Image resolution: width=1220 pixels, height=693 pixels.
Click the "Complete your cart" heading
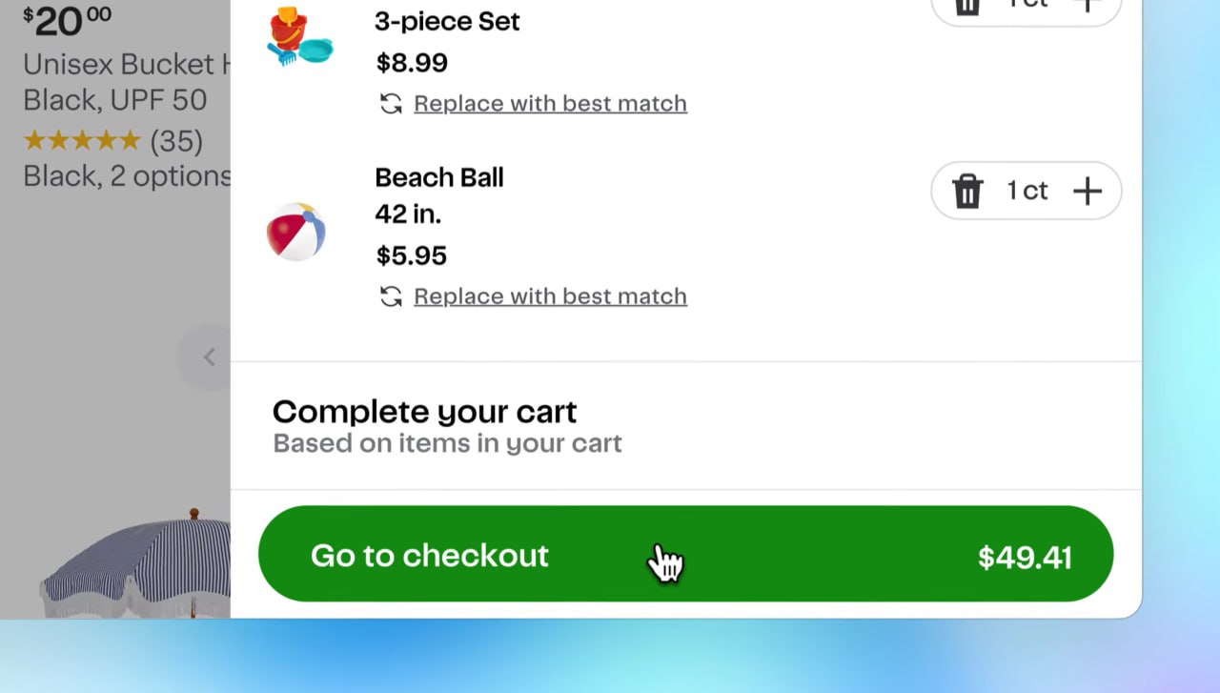[424, 412]
